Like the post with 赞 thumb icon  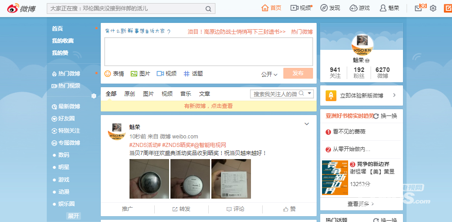[290, 209]
